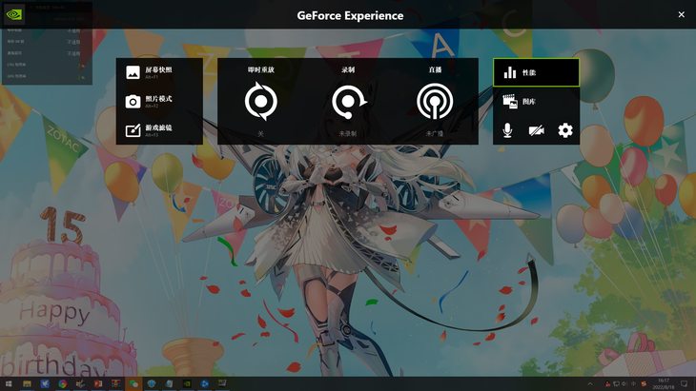Open the 录制 record menu
This screenshot has width=696, height=391.
[348, 101]
